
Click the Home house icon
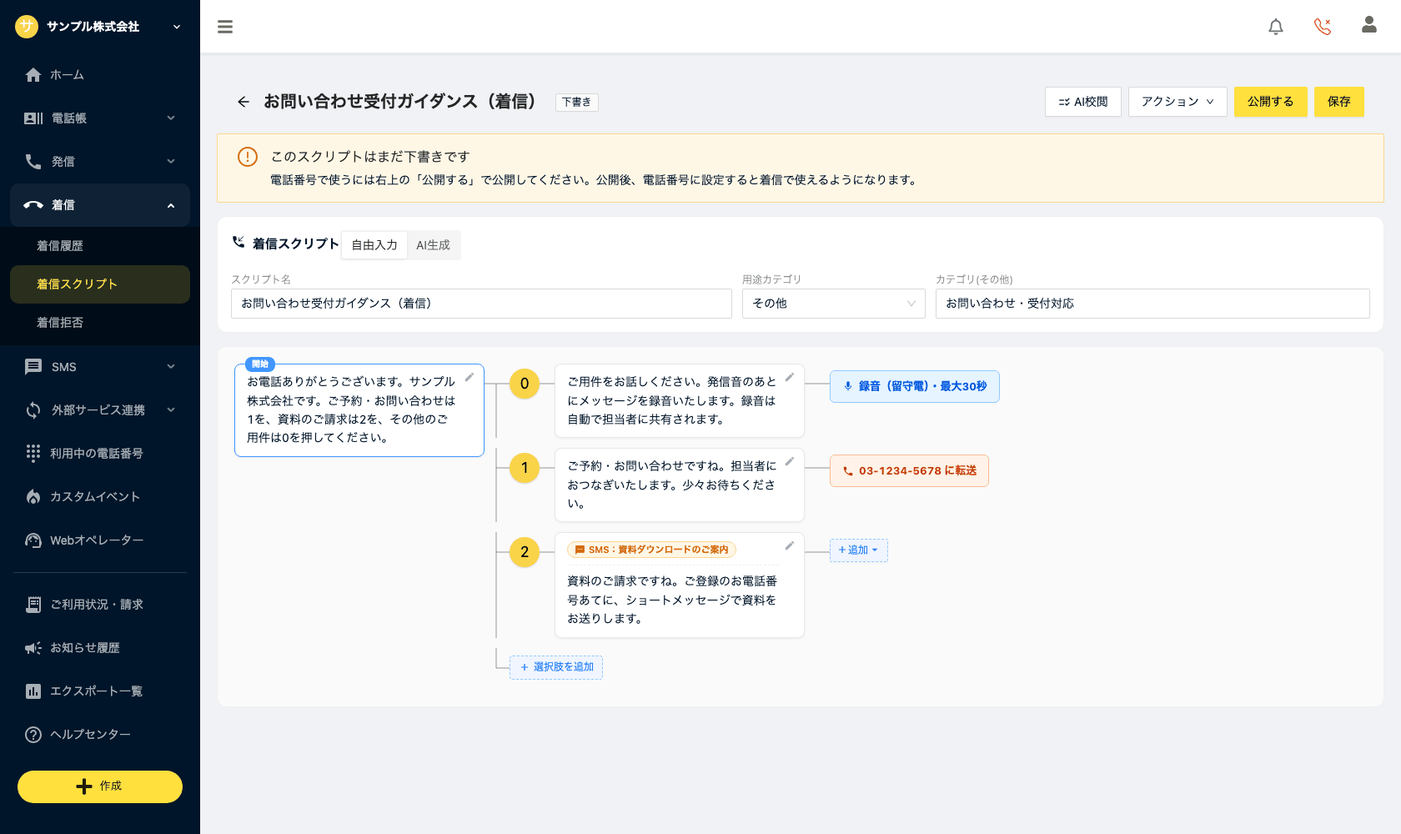pos(33,75)
